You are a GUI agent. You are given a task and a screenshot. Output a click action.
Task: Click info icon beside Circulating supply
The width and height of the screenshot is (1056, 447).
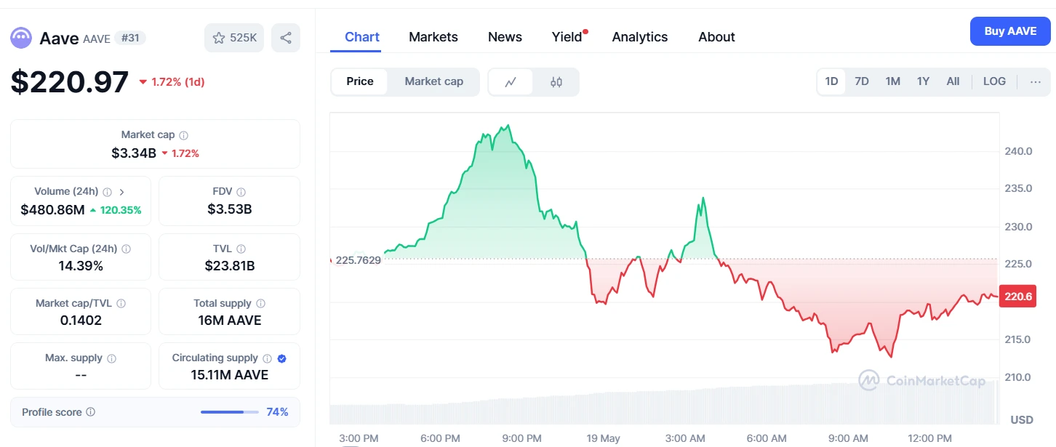pyautogui.click(x=268, y=358)
